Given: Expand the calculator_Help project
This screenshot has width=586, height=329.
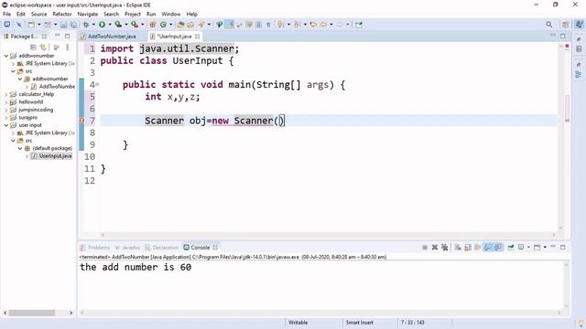Looking at the screenshot, I should pos(6,94).
